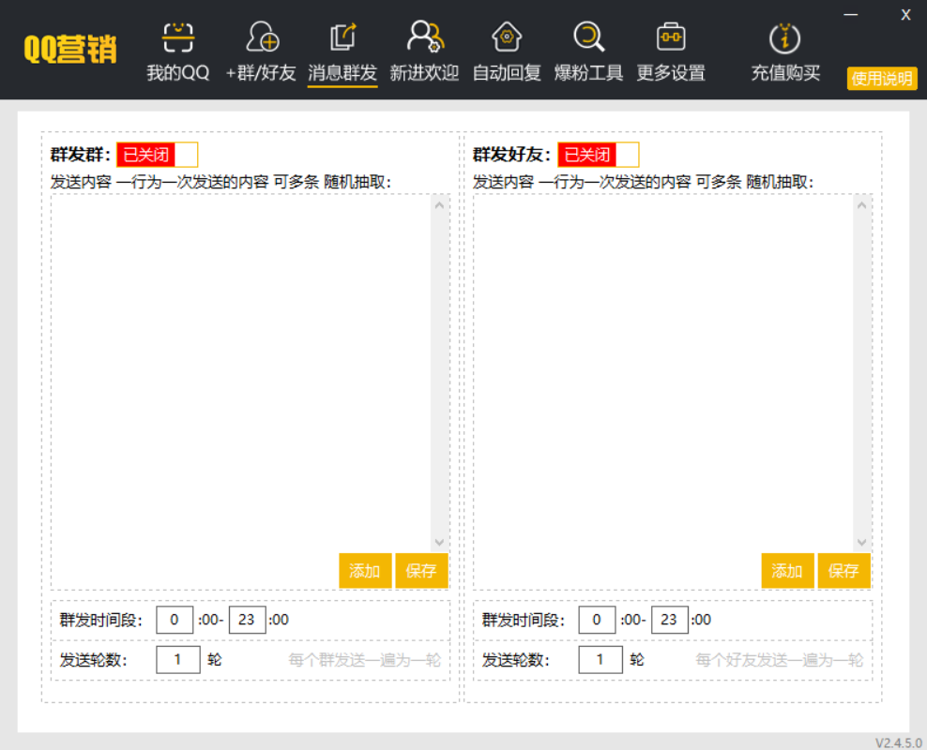Toggle the 群发好友 已关闭 switch

[599, 155]
